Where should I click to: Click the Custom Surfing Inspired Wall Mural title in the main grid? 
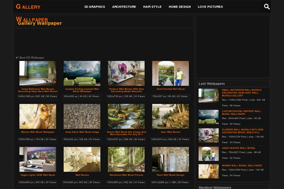(82, 90)
